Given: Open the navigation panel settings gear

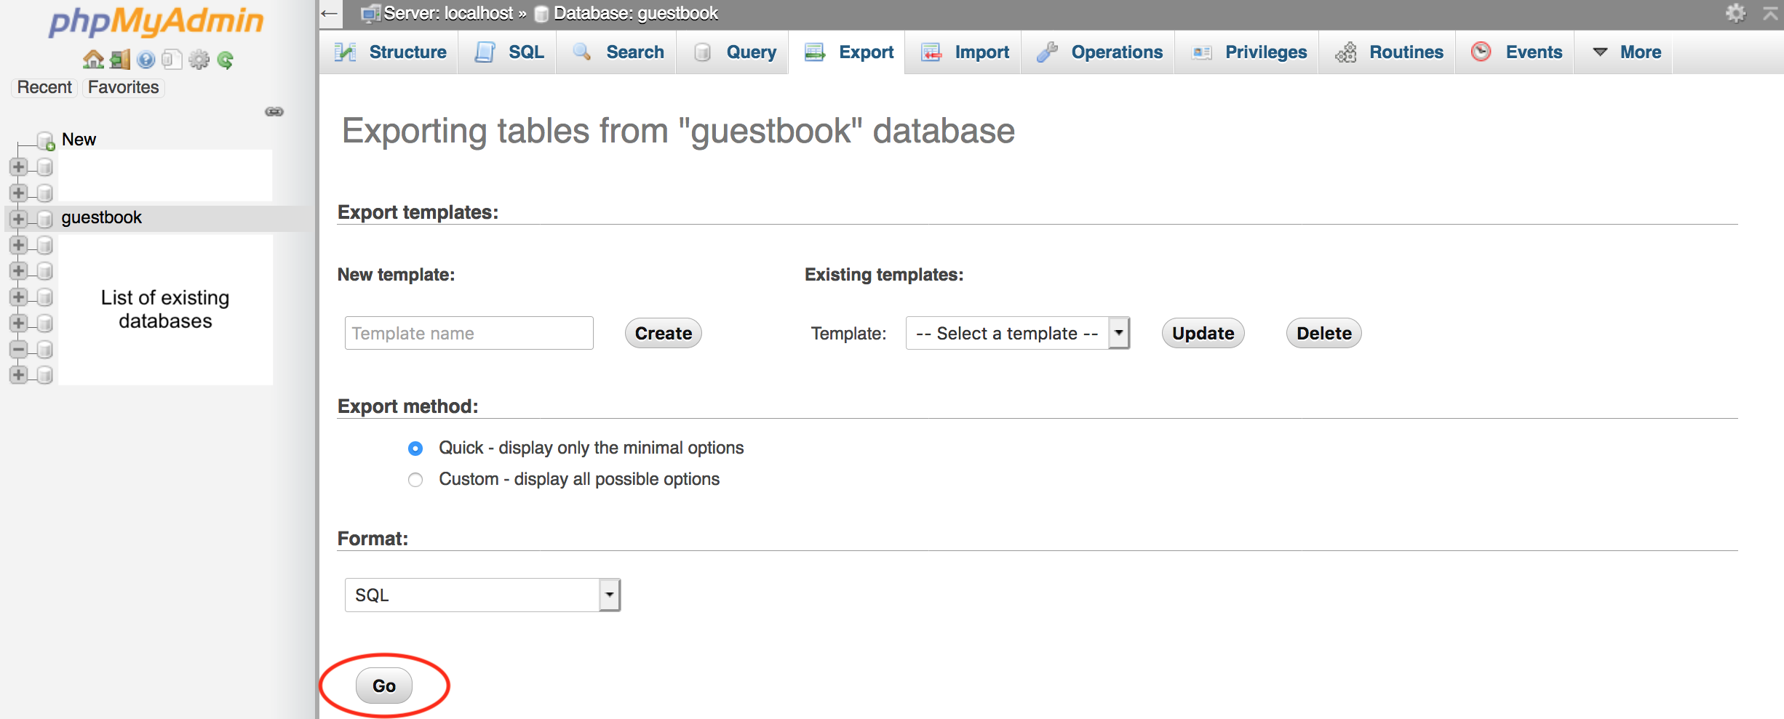Looking at the screenshot, I should [199, 60].
